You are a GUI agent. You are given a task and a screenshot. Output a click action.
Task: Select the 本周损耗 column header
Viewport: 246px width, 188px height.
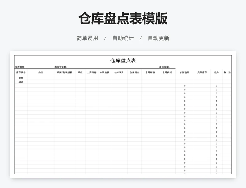[x=167, y=72]
